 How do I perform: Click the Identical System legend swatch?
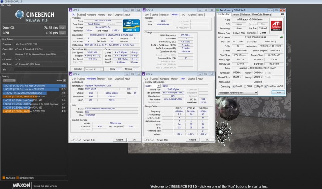(x=17, y=178)
